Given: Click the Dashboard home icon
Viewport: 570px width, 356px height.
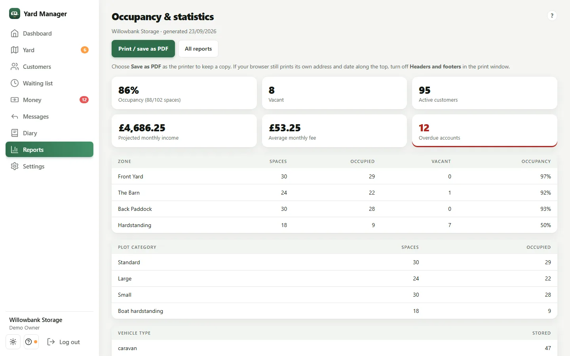Looking at the screenshot, I should (15, 34).
